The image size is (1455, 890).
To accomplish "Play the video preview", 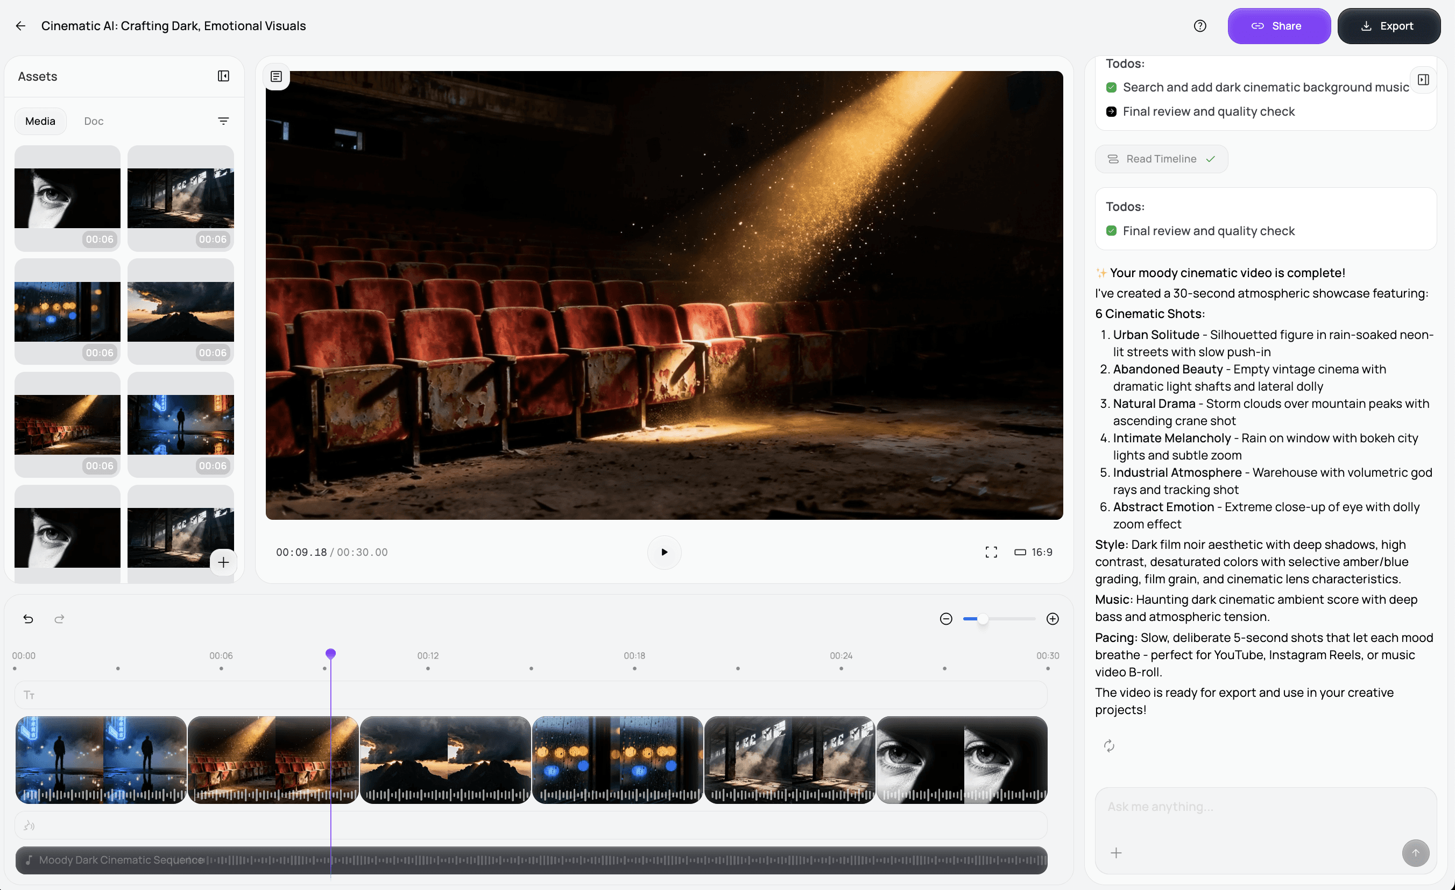I will pyautogui.click(x=663, y=552).
